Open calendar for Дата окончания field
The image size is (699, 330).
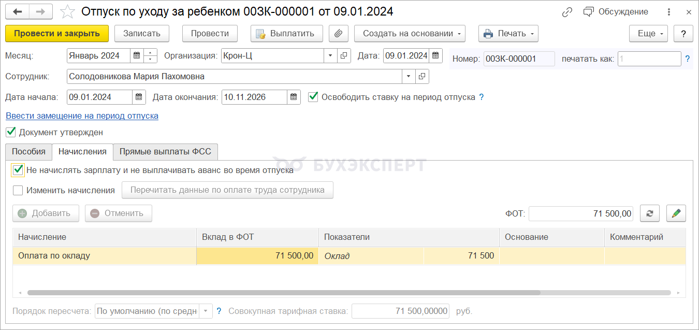pyautogui.click(x=294, y=97)
